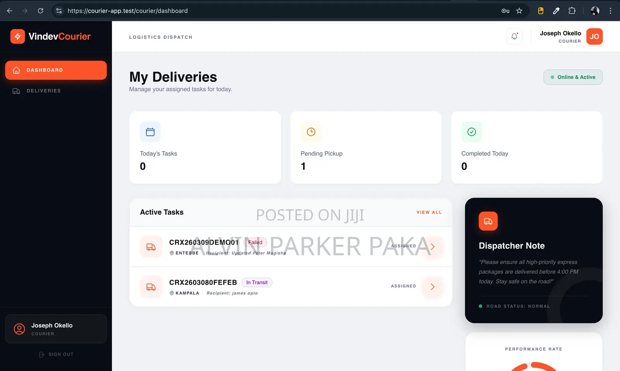
Task: Click truck icon of CRX2603080FEFEB row
Action: pyautogui.click(x=151, y=287)
